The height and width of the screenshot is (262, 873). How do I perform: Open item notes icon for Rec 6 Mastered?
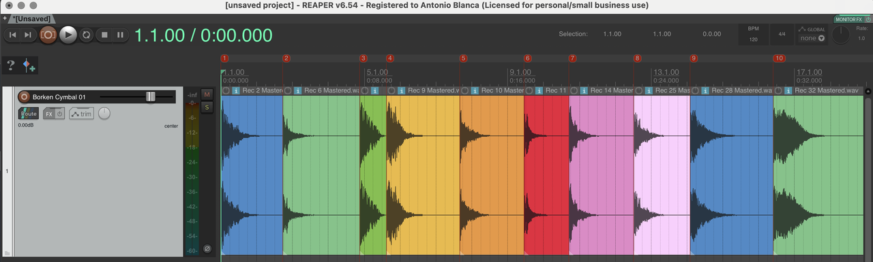point(297,91)
